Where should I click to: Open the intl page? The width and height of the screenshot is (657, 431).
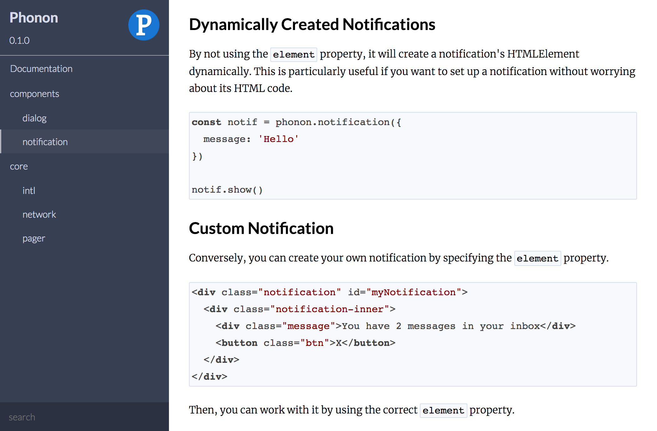[29, 190]
